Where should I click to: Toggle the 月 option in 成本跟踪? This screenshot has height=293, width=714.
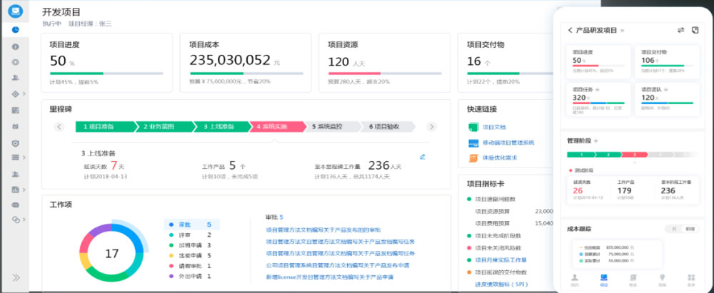tap(672, 229)
